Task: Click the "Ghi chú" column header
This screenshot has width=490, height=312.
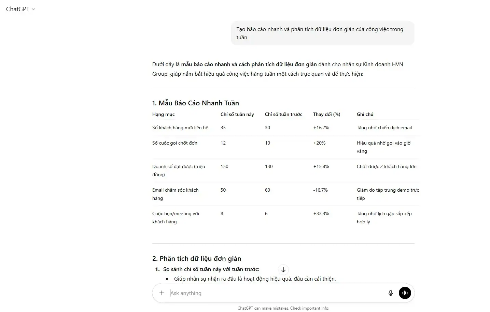Action: (x=365, y=114)
